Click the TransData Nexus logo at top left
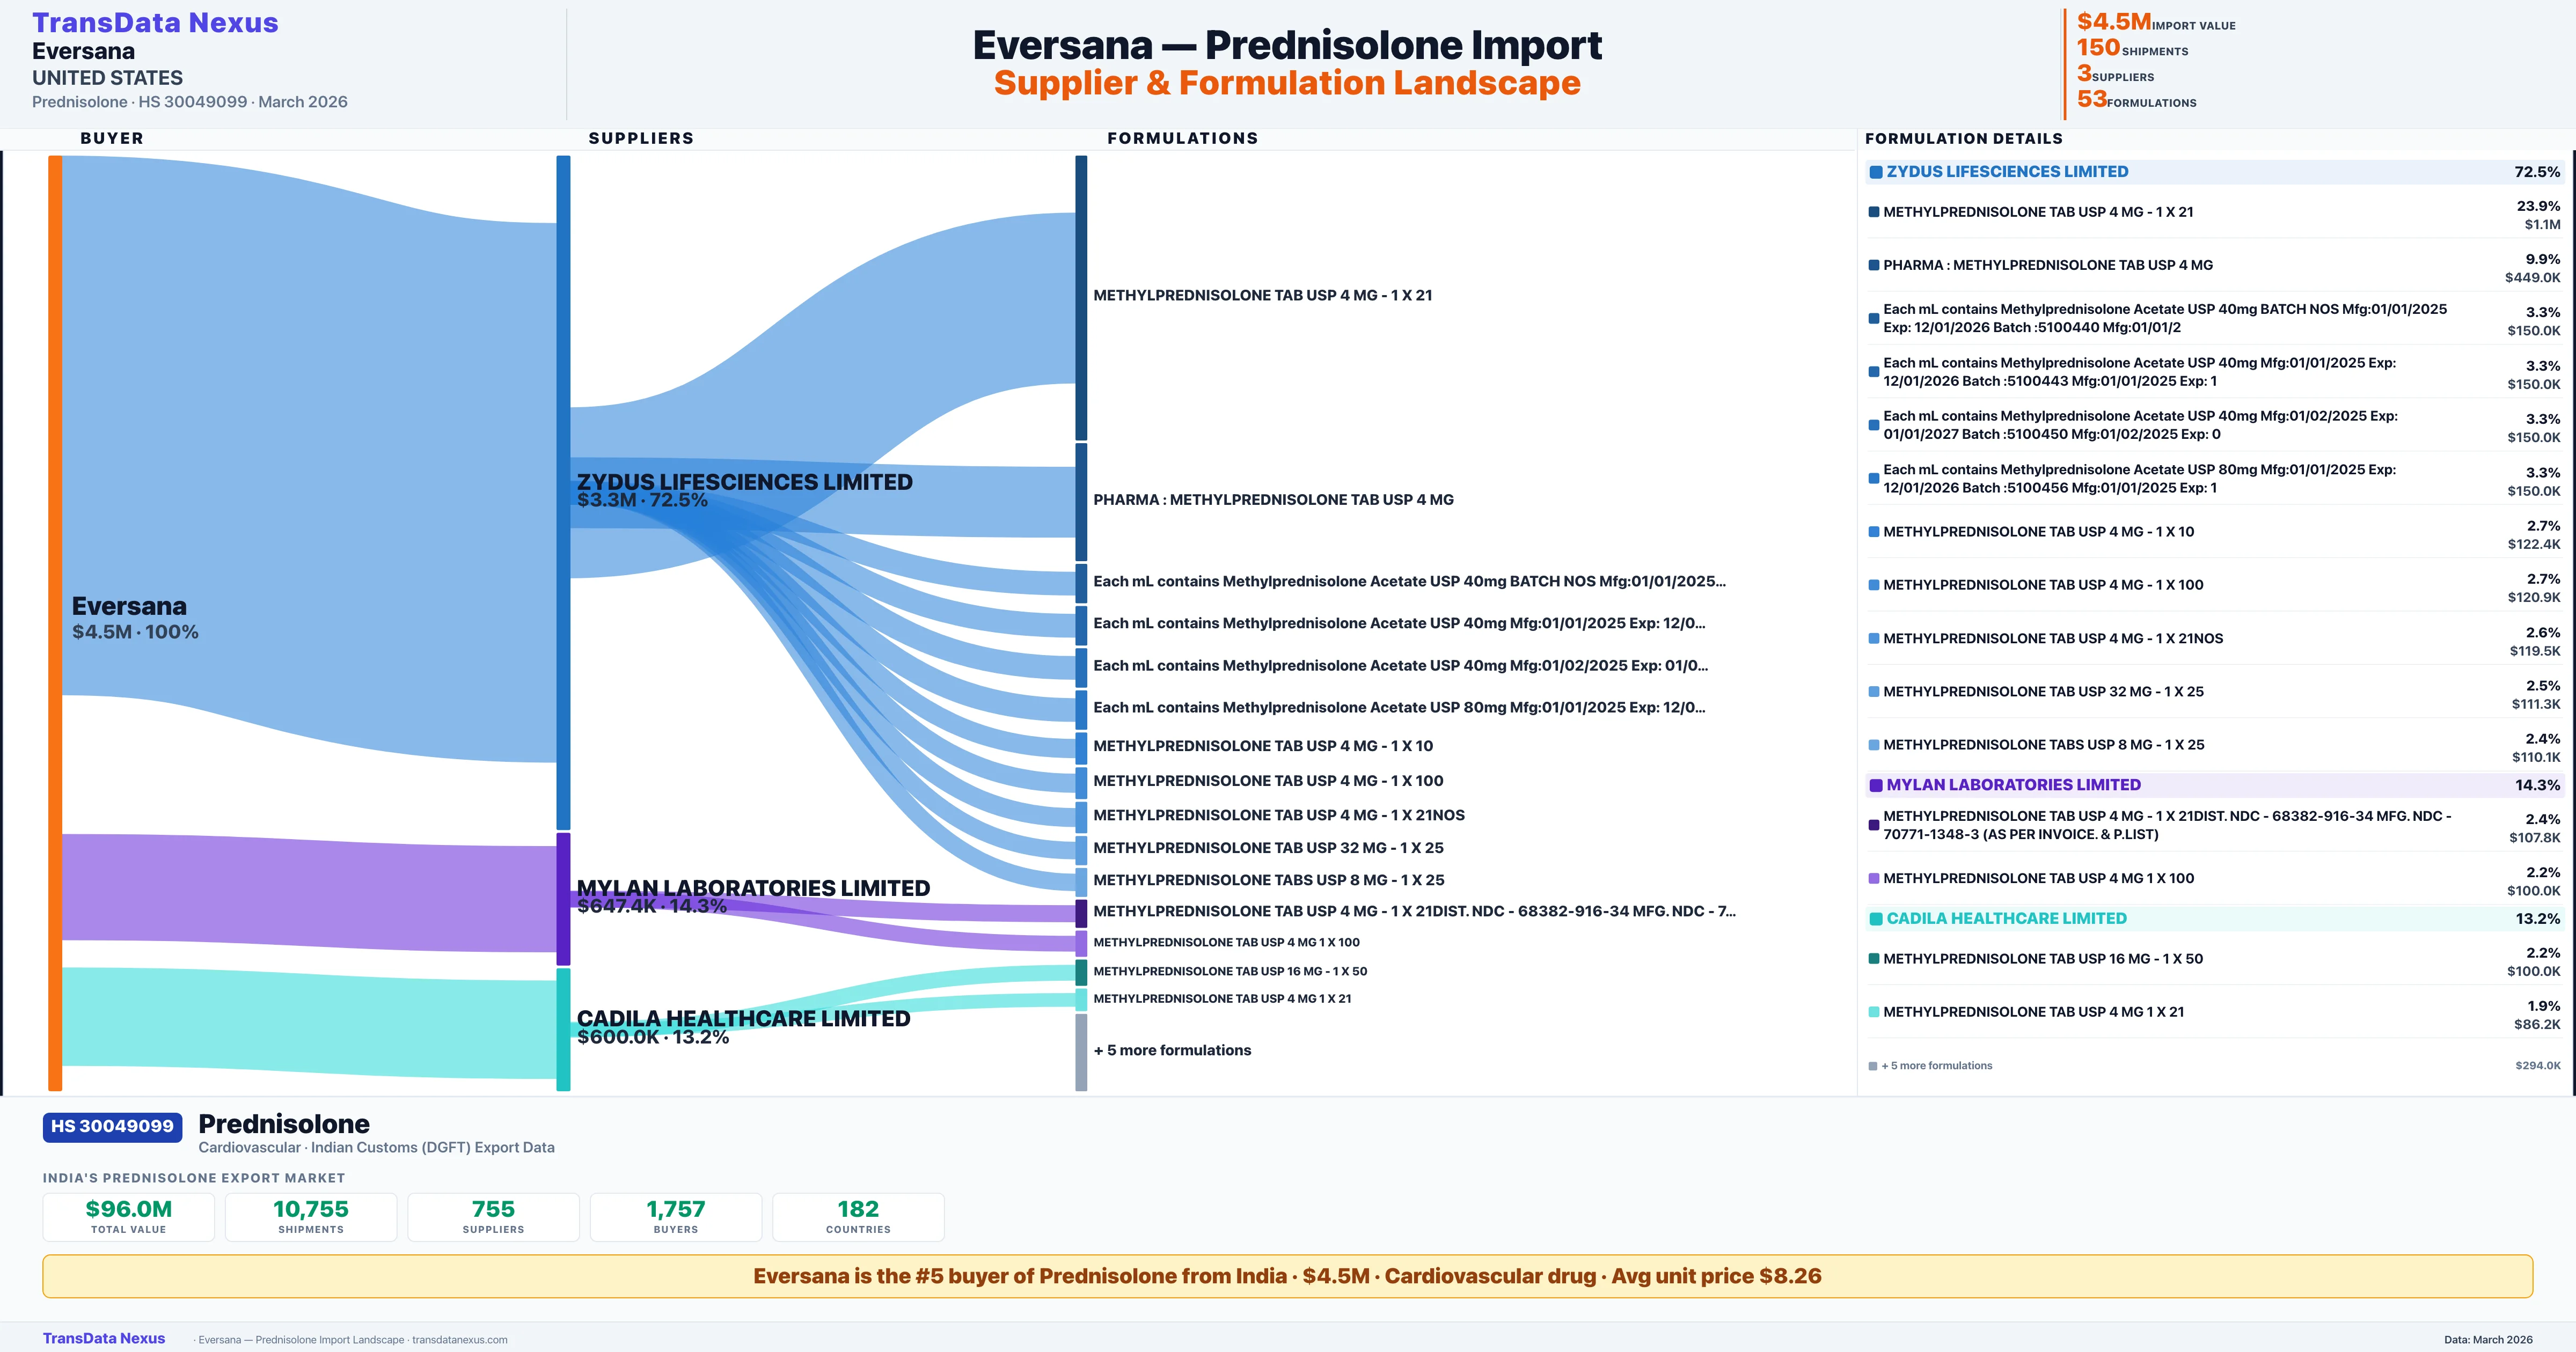Image resolution: width=2576 pixels, height=1352 pixels. [x=155, y=23]
